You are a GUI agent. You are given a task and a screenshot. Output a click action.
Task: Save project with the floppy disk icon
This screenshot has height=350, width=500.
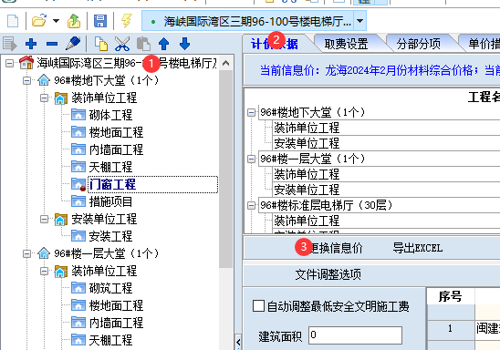[x=100, y=21]
